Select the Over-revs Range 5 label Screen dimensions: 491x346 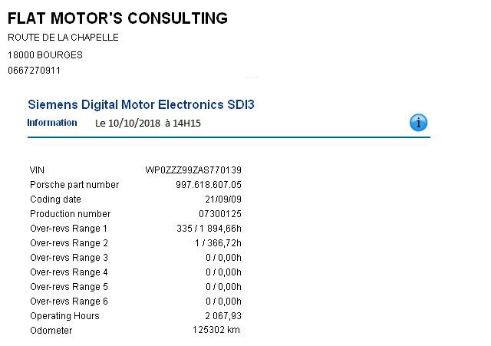point(69,287)
